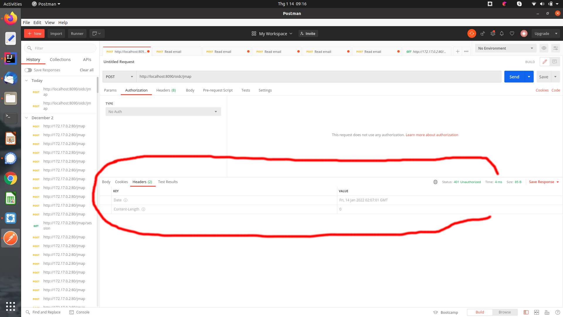Open the No Environment selector
Viewport: 563px width, 317px height.
pyautogui.click(x=505, y=48)
